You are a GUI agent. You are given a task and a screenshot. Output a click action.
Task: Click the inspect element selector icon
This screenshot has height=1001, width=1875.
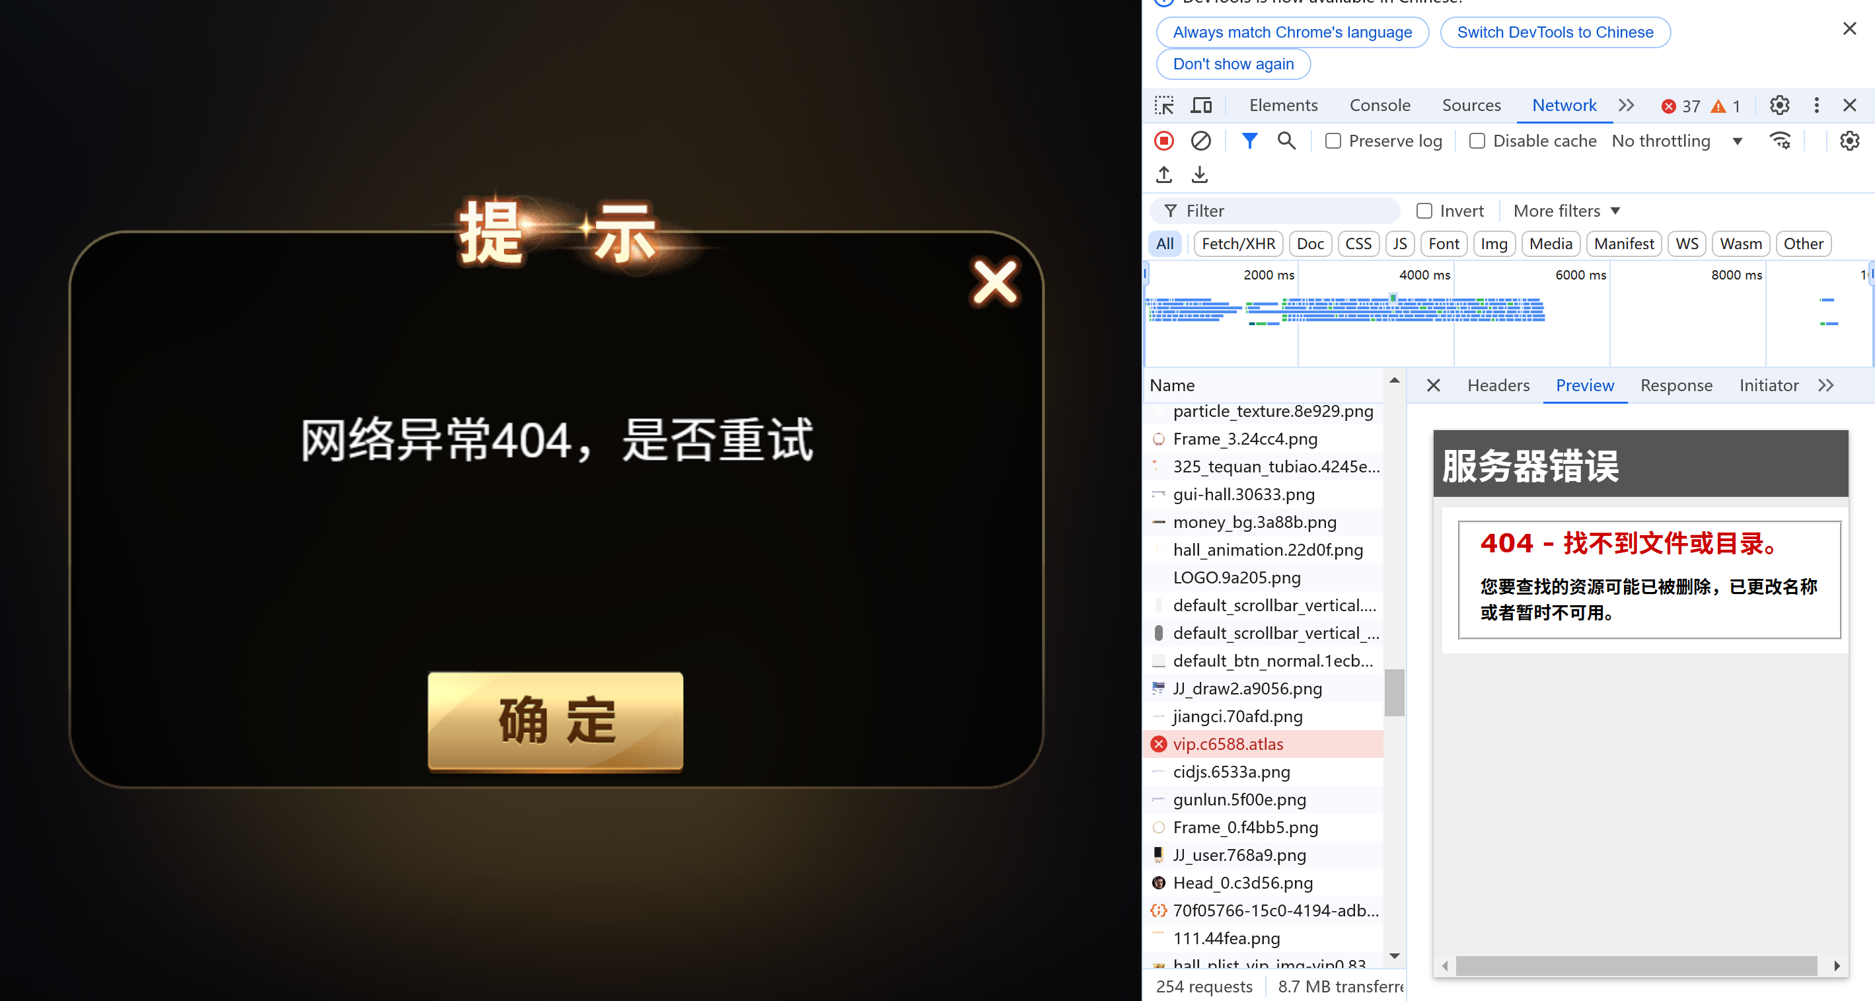point(1163,106)
